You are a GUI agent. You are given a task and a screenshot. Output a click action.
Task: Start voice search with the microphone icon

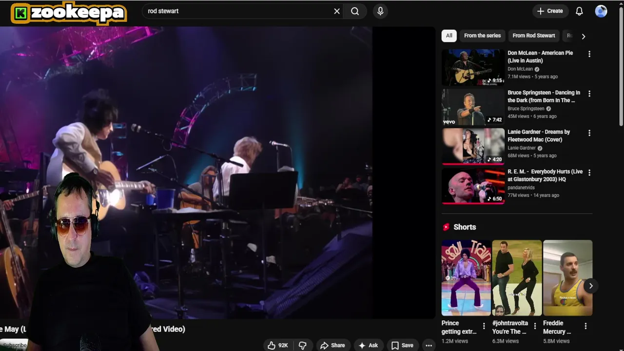coord(381,11)
